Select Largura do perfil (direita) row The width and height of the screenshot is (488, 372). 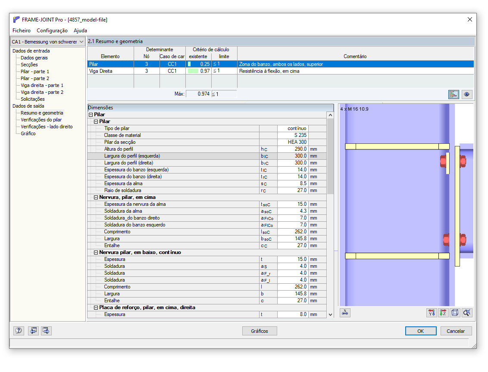tap(207, 163)
